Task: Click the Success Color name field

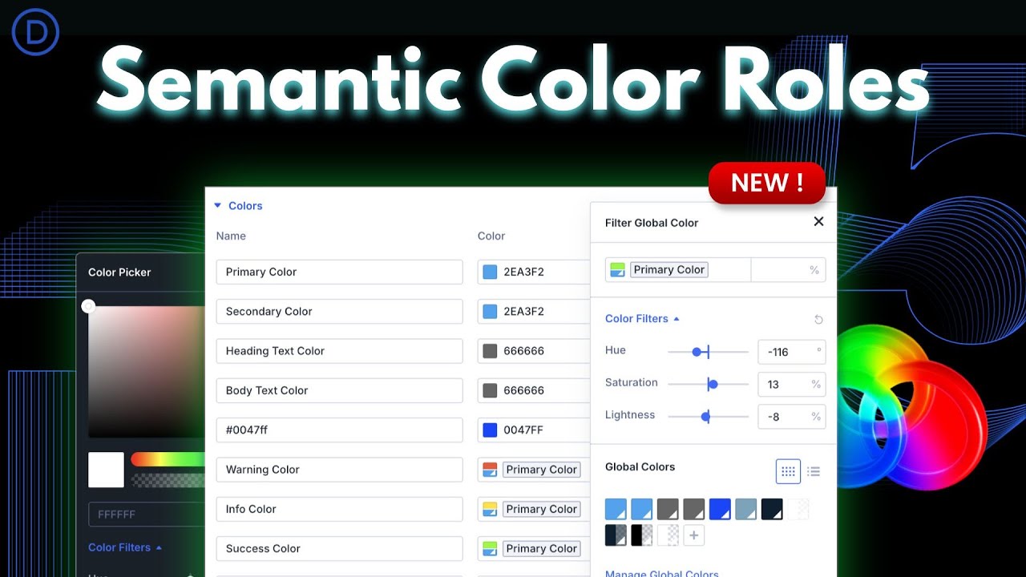Action: [x=340, y=548]
